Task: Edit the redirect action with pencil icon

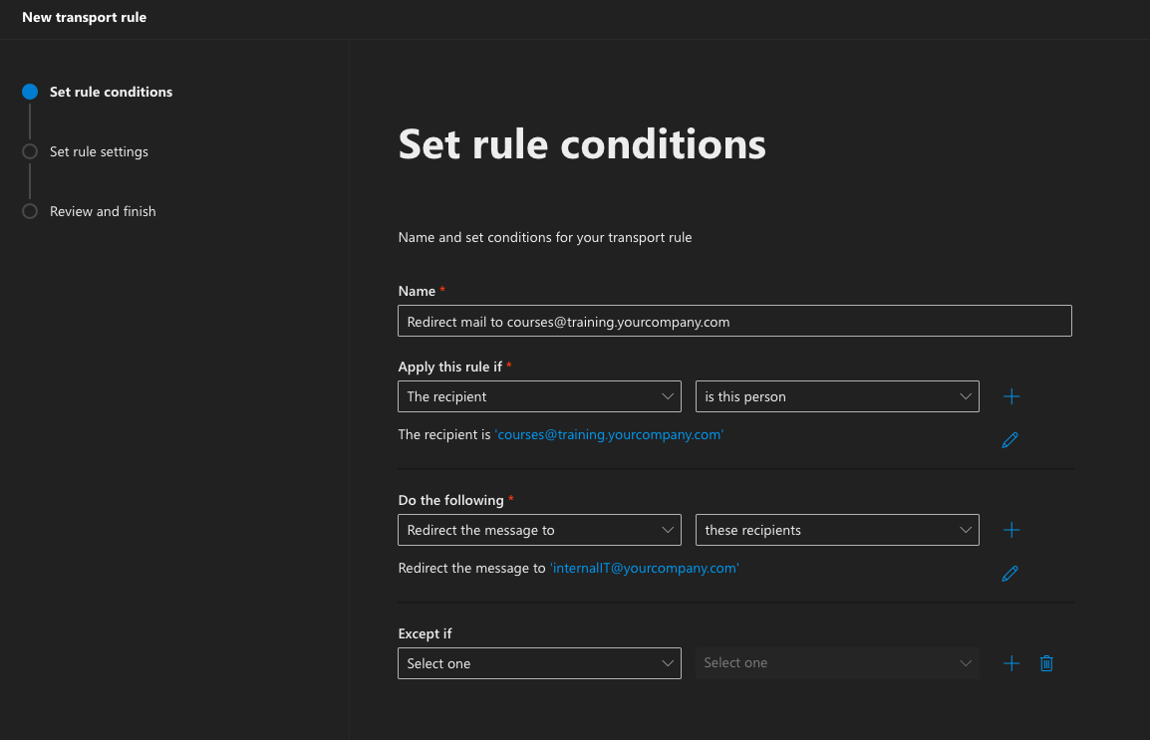Action: (x=1009, y=574)
